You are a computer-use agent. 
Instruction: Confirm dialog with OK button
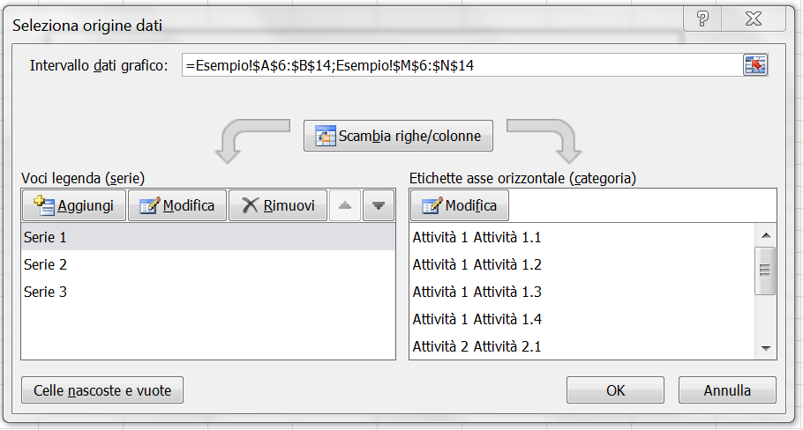615,390
